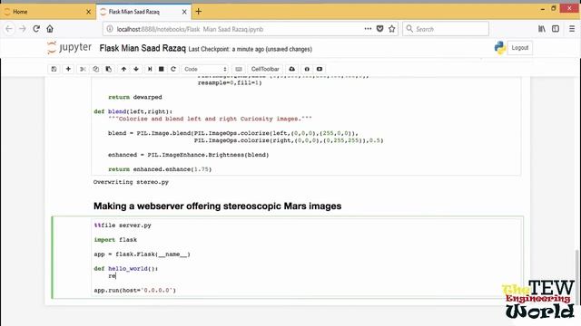
Task: Interrupt the kernel with the stop square
Action: tap(162, 69)
